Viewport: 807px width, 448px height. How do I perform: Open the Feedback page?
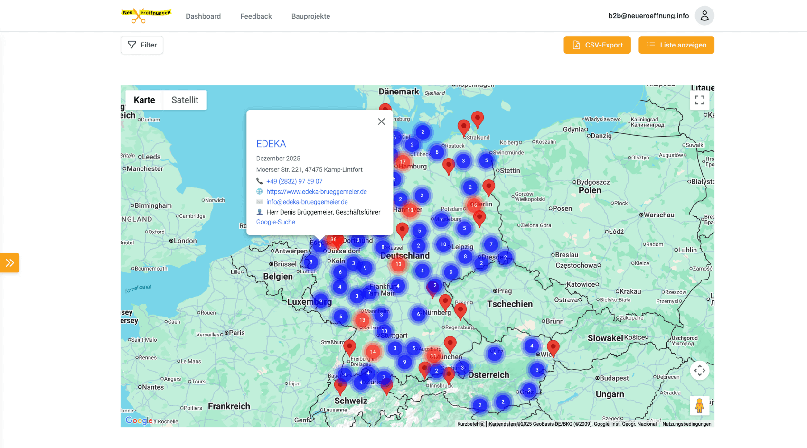click(256, 16)
